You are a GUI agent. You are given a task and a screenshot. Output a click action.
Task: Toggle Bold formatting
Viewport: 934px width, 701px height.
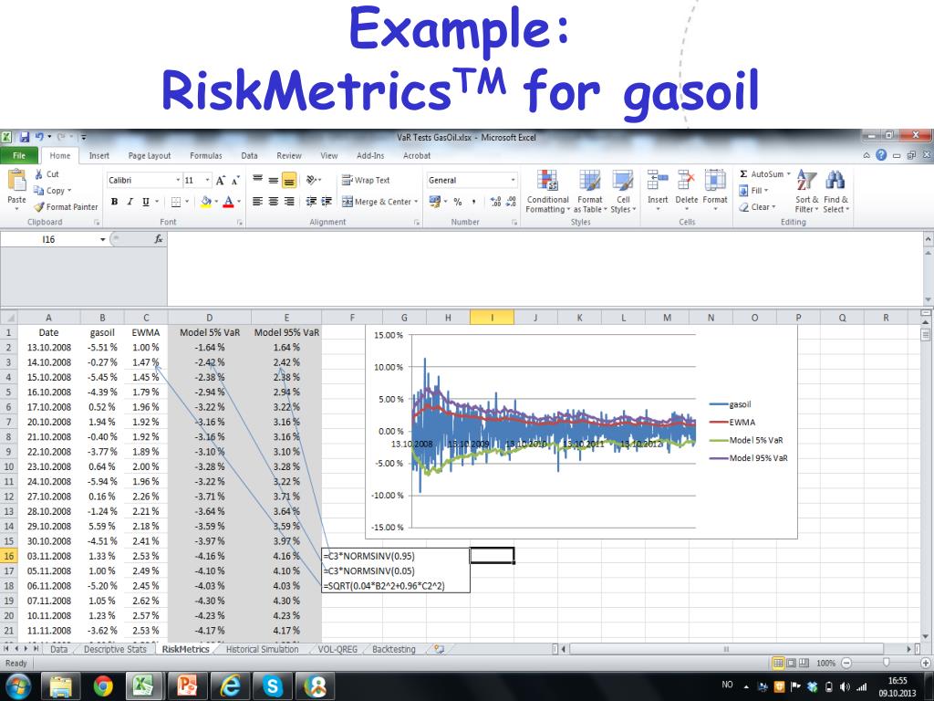[x=114, y=202]
